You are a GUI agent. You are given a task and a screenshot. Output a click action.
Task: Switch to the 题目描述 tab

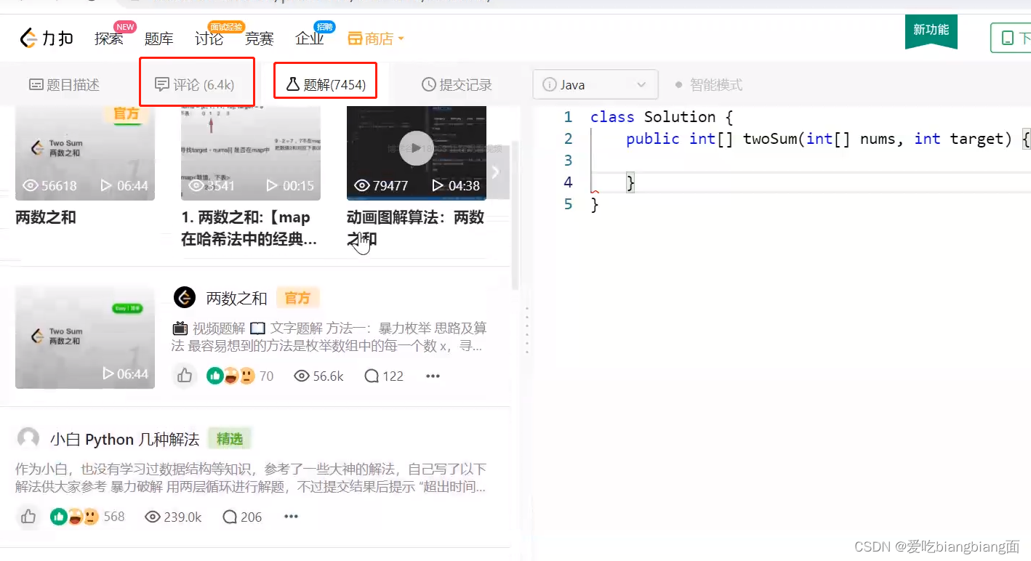[x=64, y=85]
